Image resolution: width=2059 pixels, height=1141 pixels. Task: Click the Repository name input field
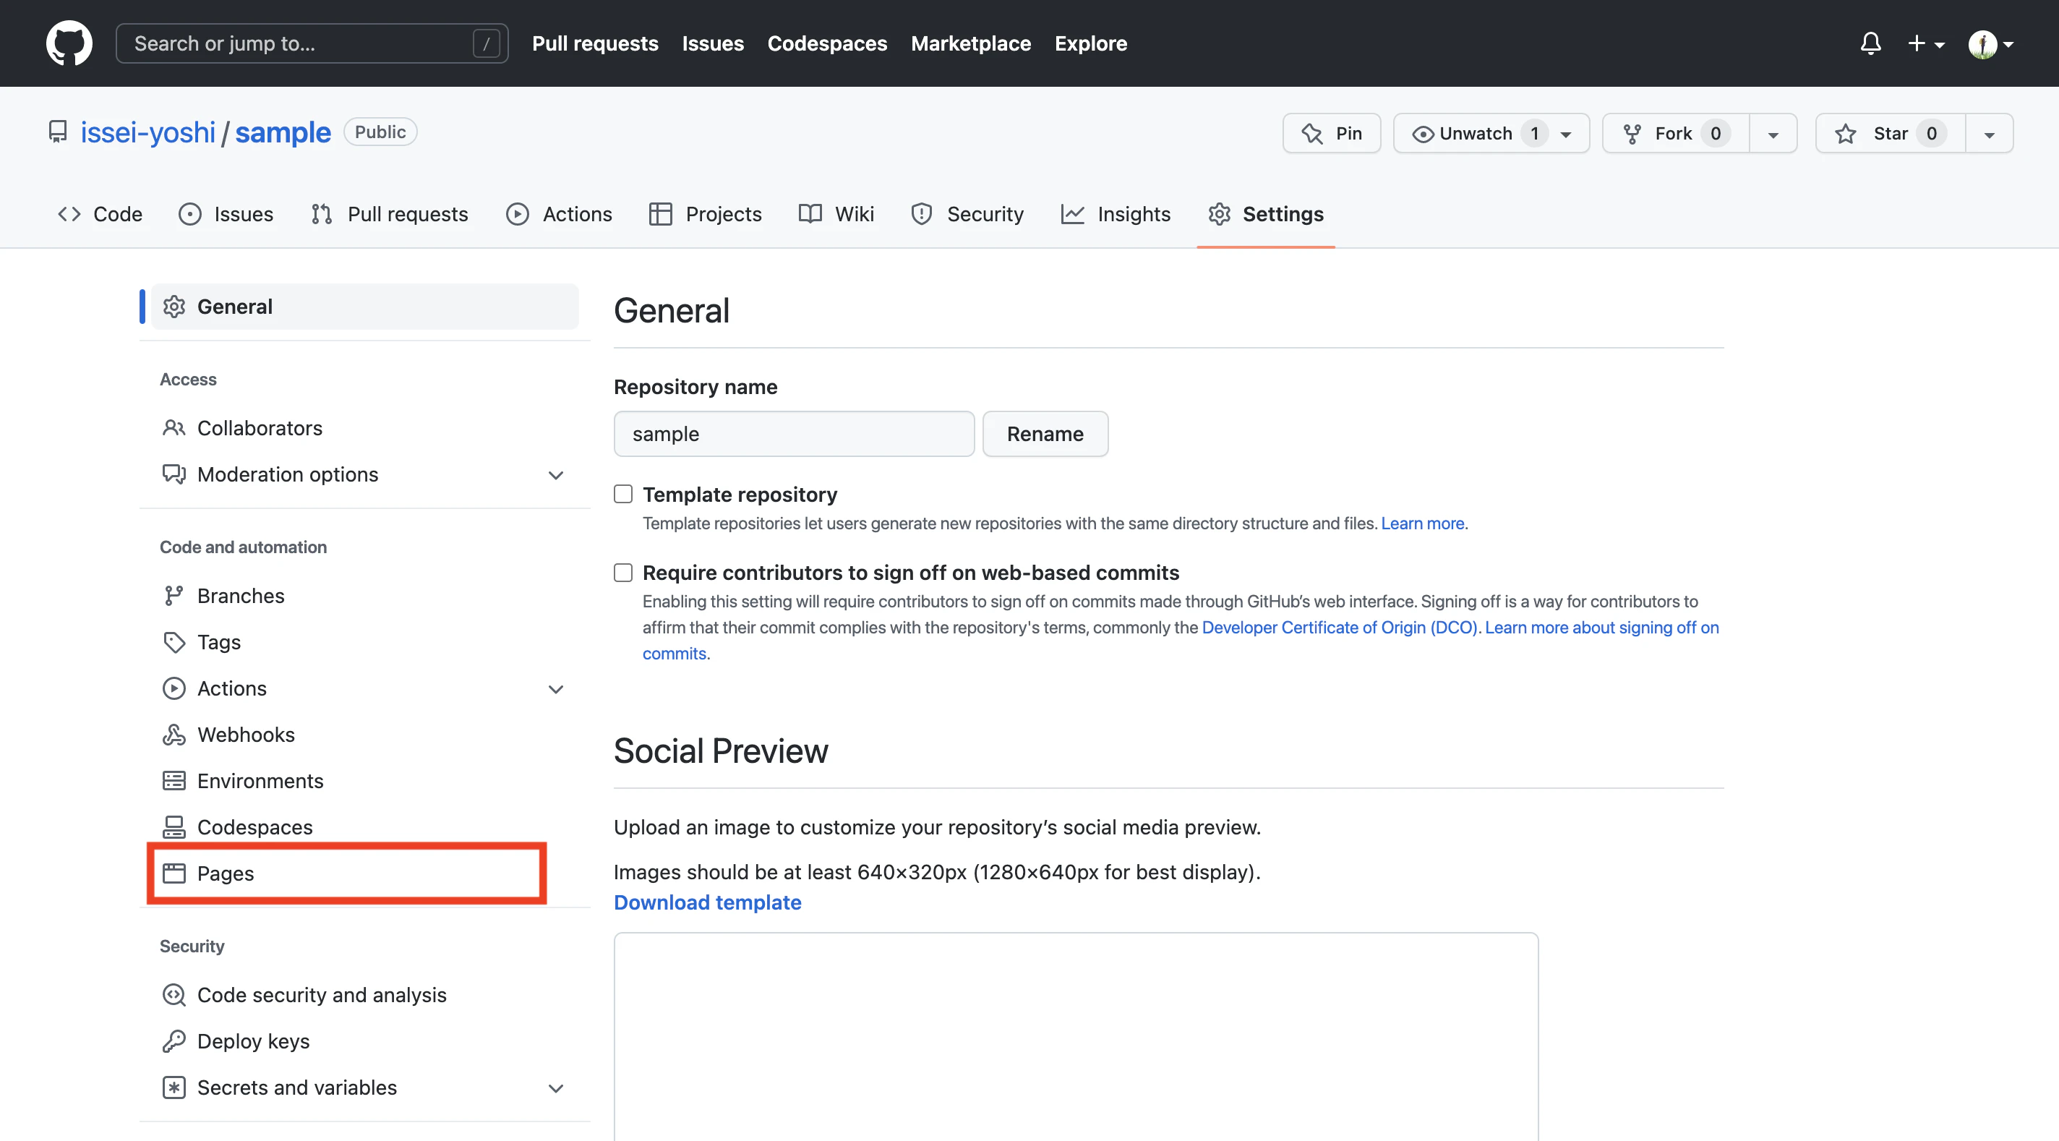point(793,434)
